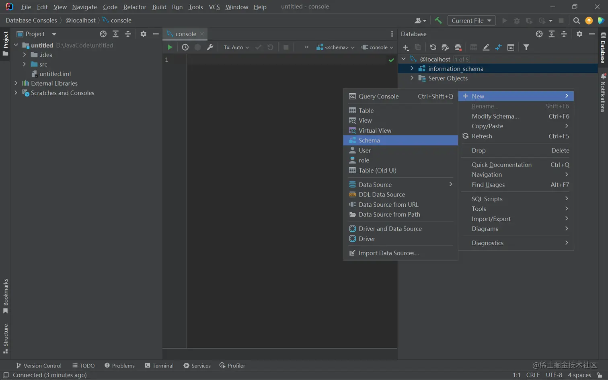Click the plus icon to add data source
Viewport: 608px width, 380px height.
pyautogui.click(x=405, y=47)
